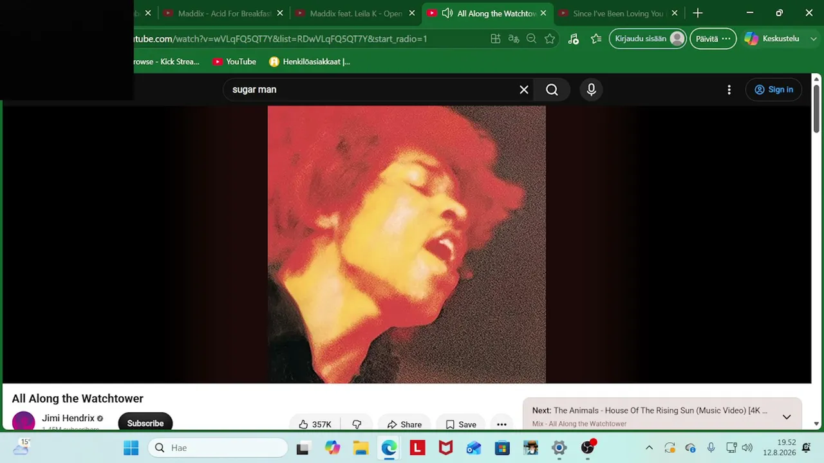Click the Päivitä update button
Image resolution: width=824 pixels, height=463 pixels.
(713, 39)
